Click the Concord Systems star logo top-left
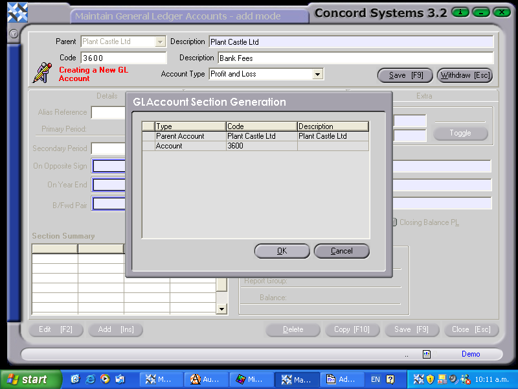Image resolution: width=518 pixels, height=389 pixels. tap(17, 11)
